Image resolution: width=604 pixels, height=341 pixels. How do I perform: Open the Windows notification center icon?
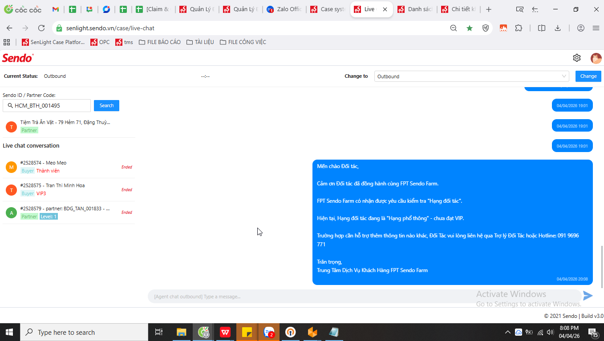593,332
